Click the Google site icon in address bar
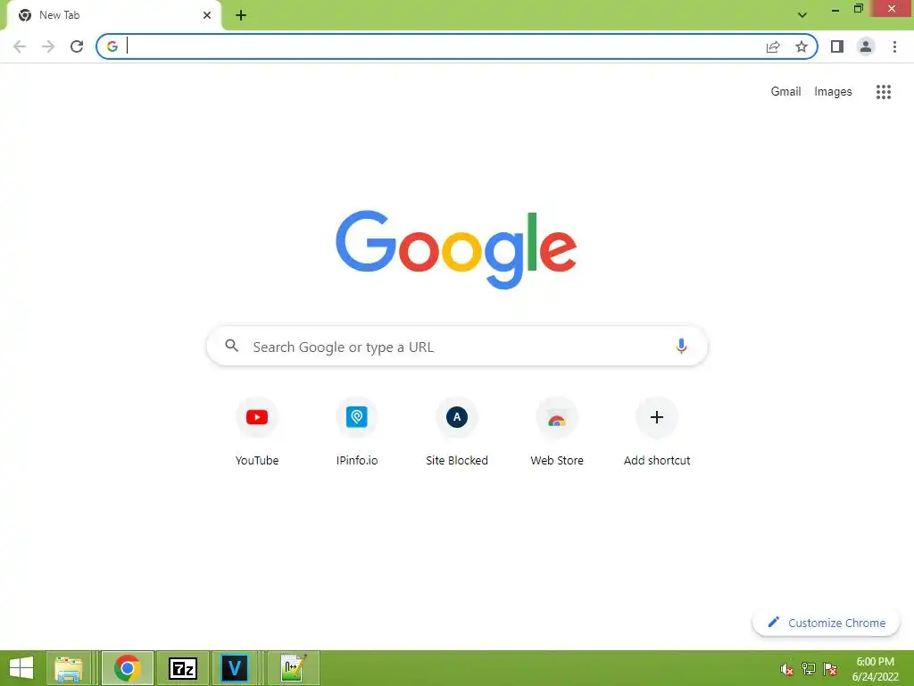Image resolution: width=914 pixels, height=686 pixels. pos(112,46)
